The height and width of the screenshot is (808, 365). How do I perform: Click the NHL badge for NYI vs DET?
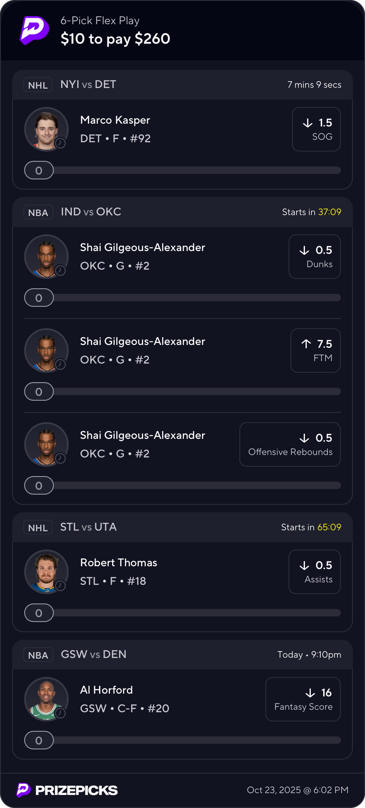[x=38, y=85]
